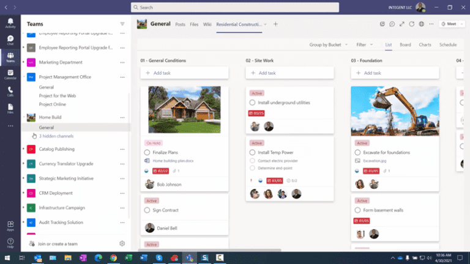This screenshot has height=264, width=470.
Task: Check off Determine end-point item
Action: click(252, 168)
